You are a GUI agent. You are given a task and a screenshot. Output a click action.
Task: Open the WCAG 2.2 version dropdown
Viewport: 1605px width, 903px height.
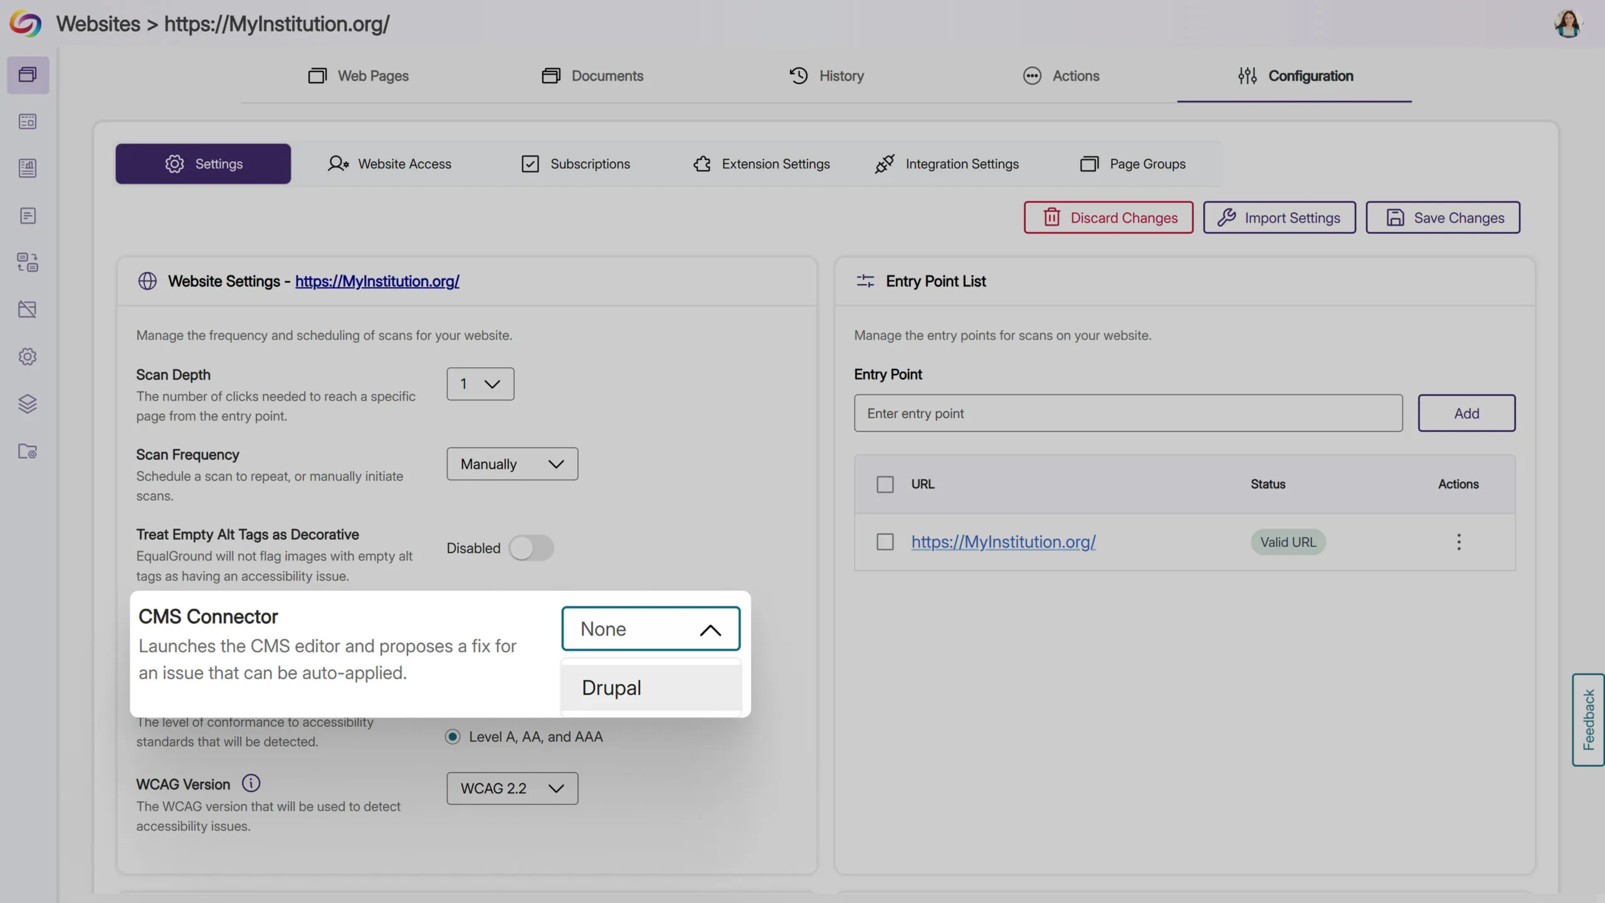click(x=512, y=788)
